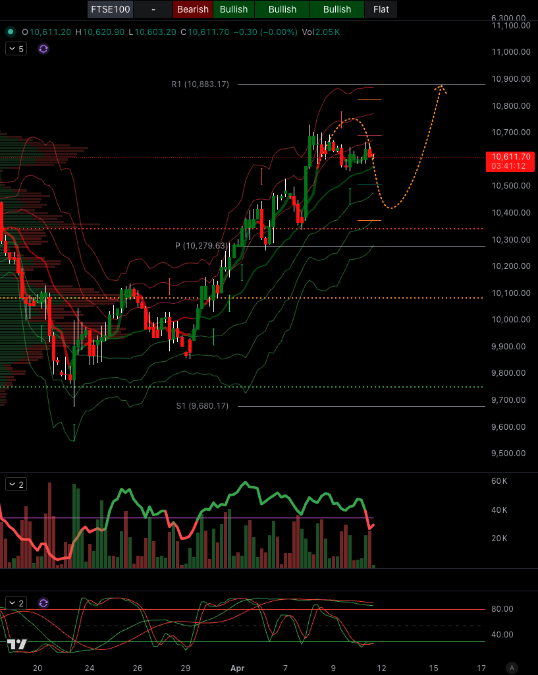Click the green symbol status dot before OHLC values

coord(9,31)
